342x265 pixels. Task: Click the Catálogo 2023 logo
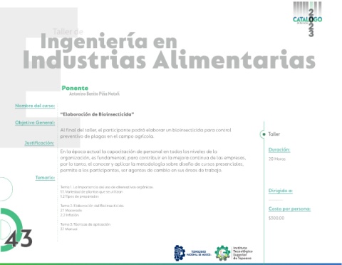(x=308, y=19)
